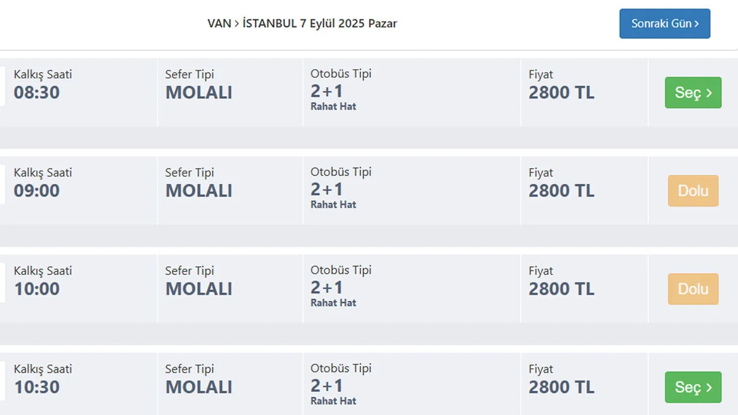Click the 10:30 departure time

37,387
